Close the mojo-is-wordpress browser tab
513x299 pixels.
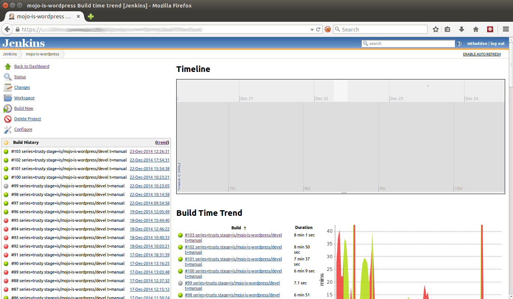pyautogui.click(x=78, y=16)
